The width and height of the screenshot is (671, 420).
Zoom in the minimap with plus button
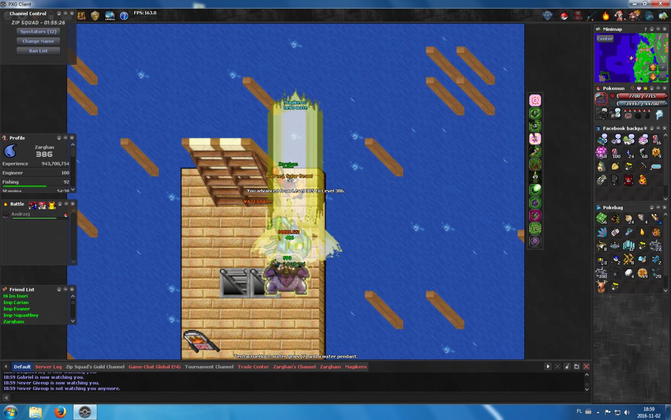[663, 67]
